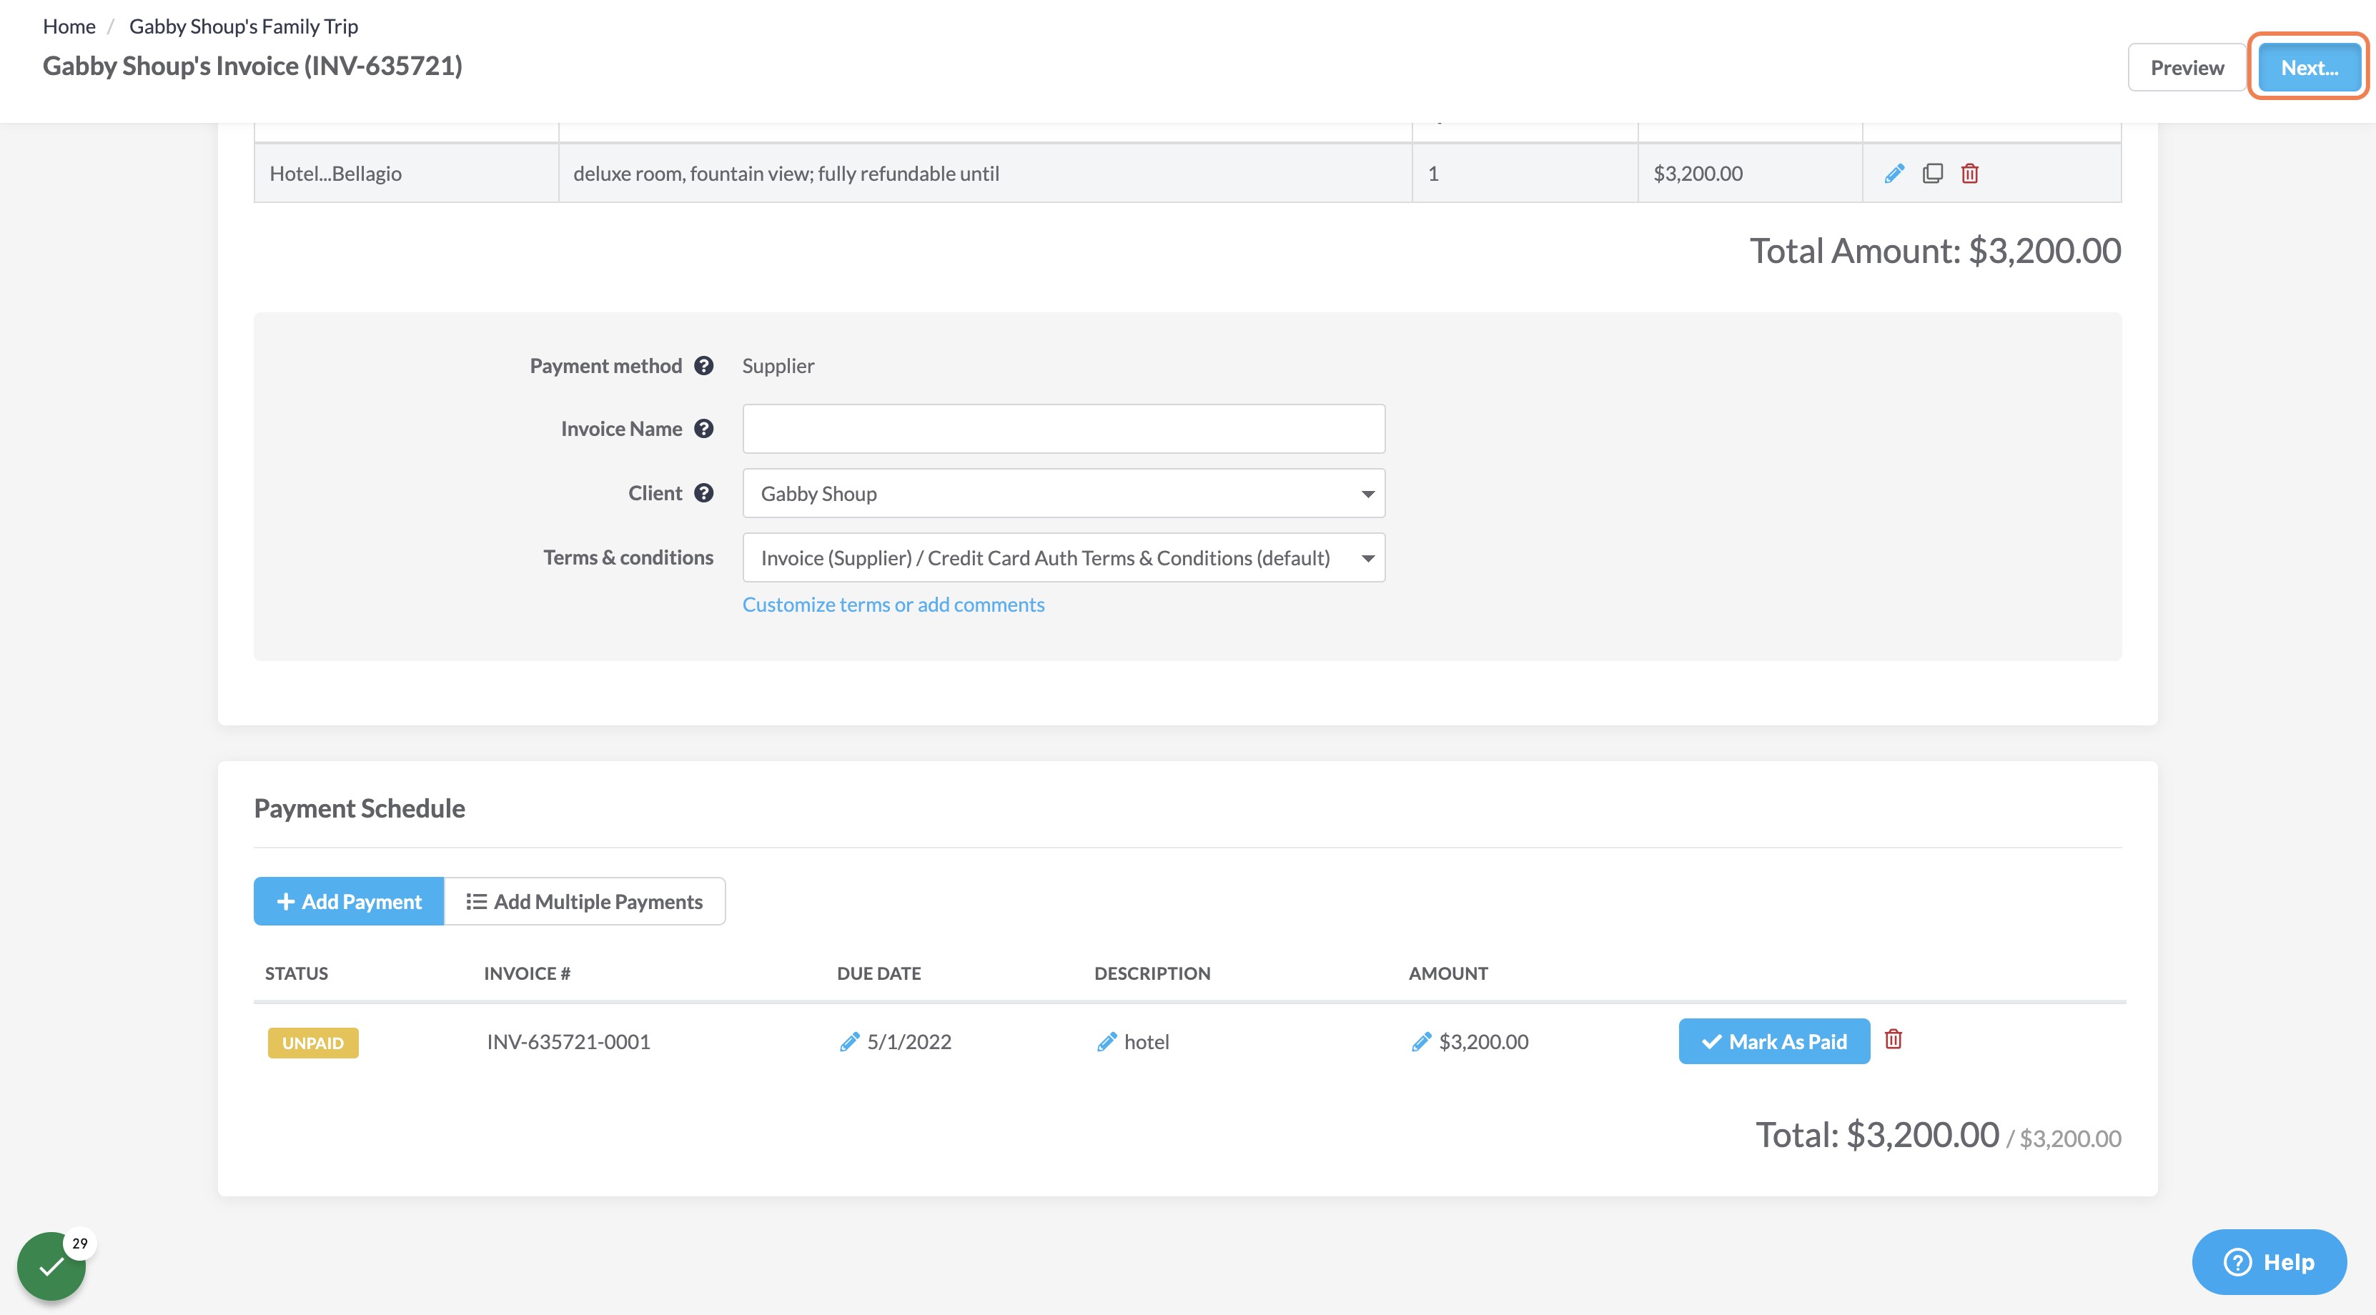The image size is (2376, 1315).
Task: Mark payment as paid
Action: 1773,1041
